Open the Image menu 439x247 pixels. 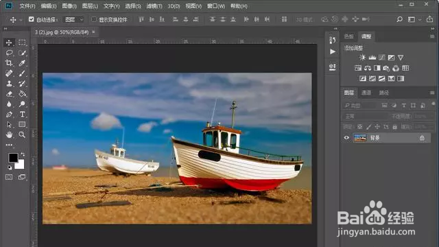point(69,6)
